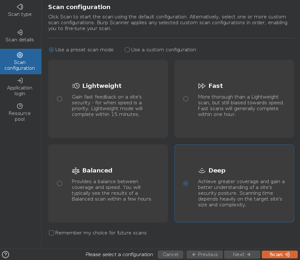Click the Scan configuration gear icon

pyautogui.click(x=20, y=55)
